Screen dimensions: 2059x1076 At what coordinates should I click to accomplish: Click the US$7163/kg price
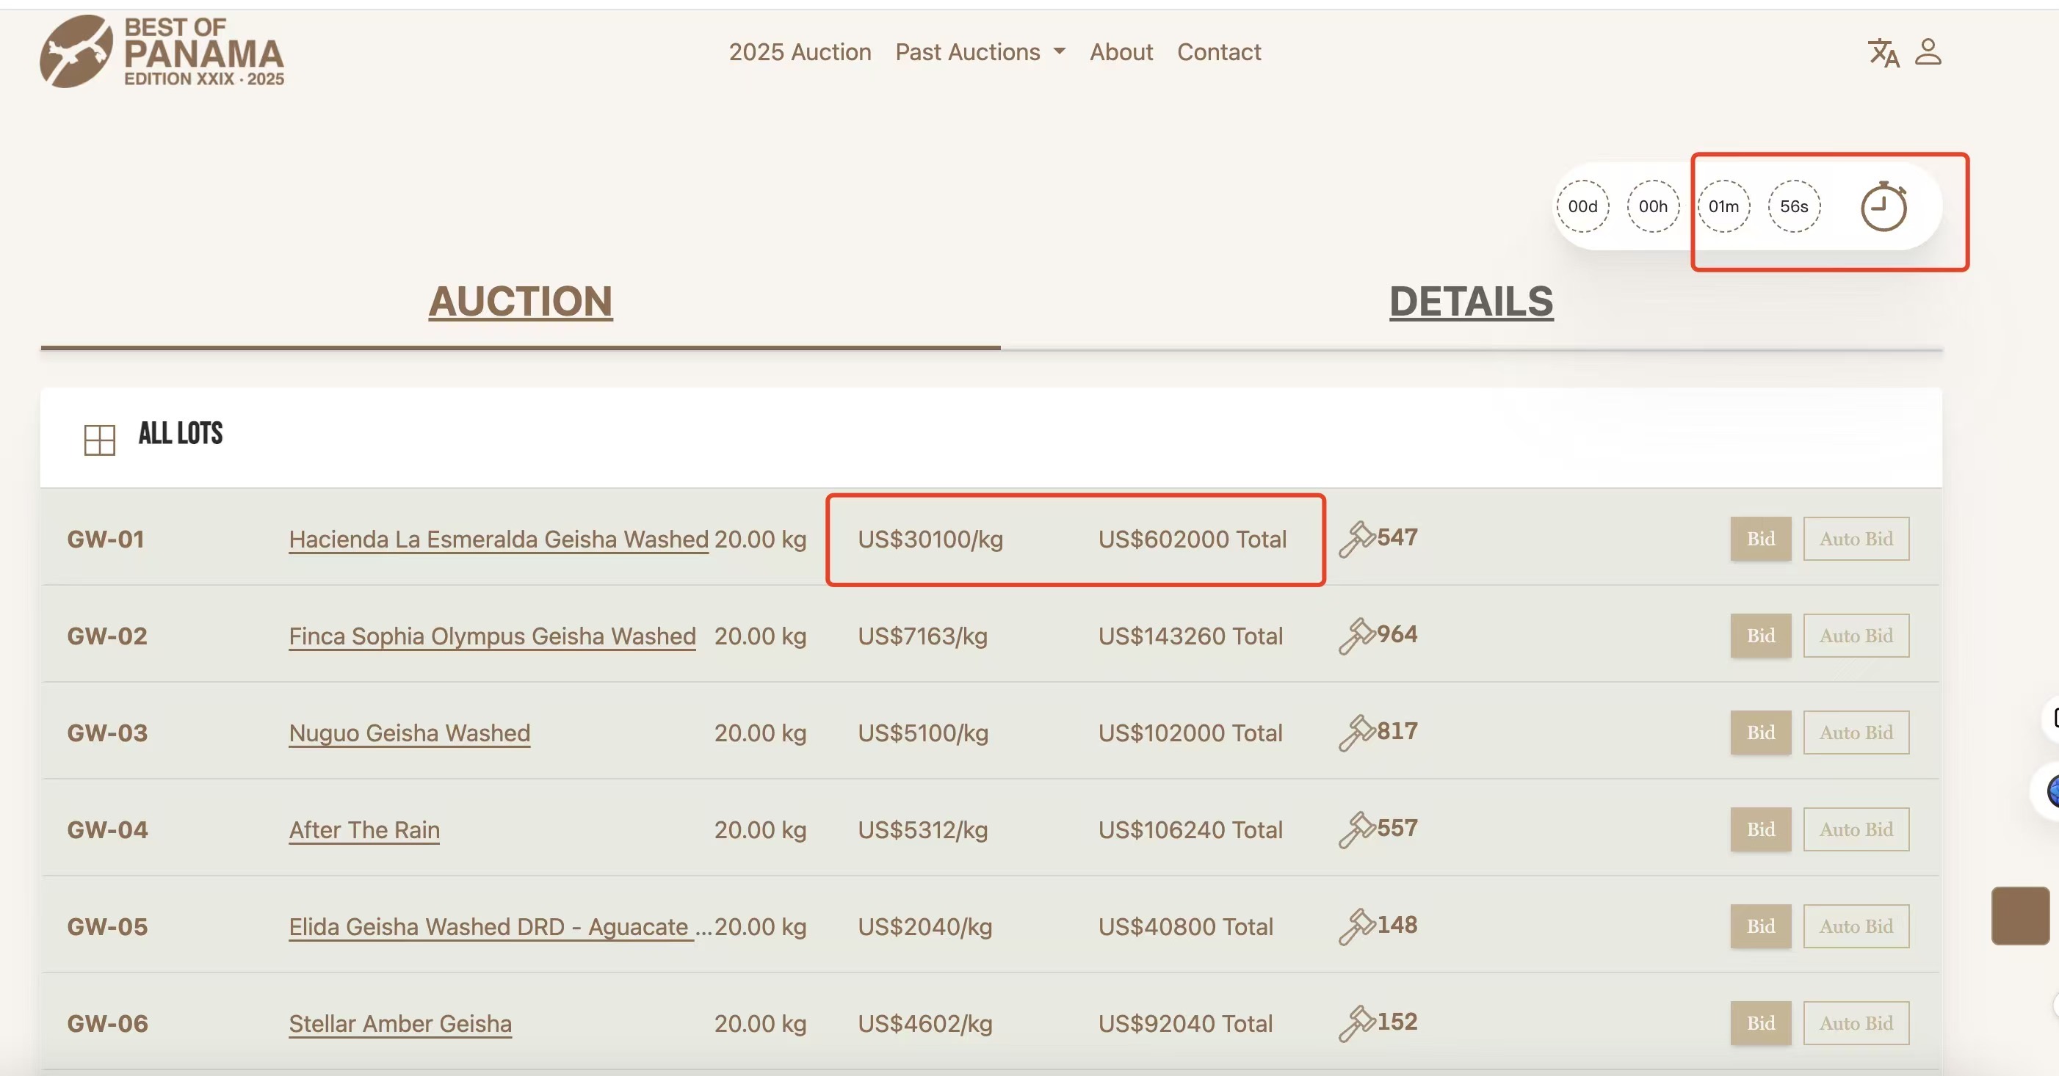[x=922, y=636]
